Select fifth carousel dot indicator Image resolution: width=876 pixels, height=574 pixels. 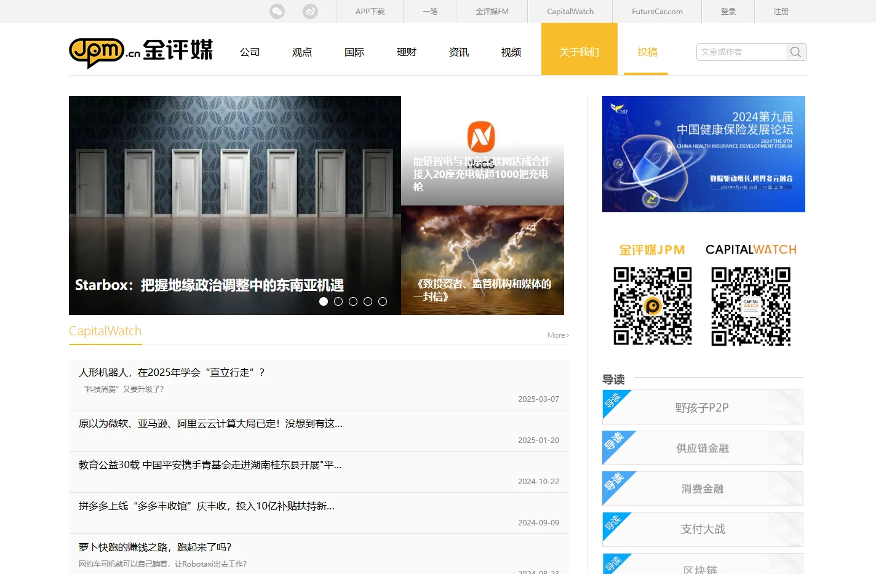pos(383,301)
